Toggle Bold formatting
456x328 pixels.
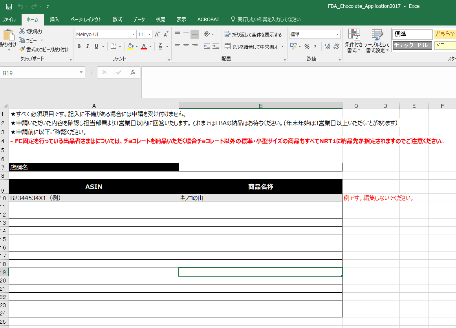pyautogui.click(x=79, y=46)
